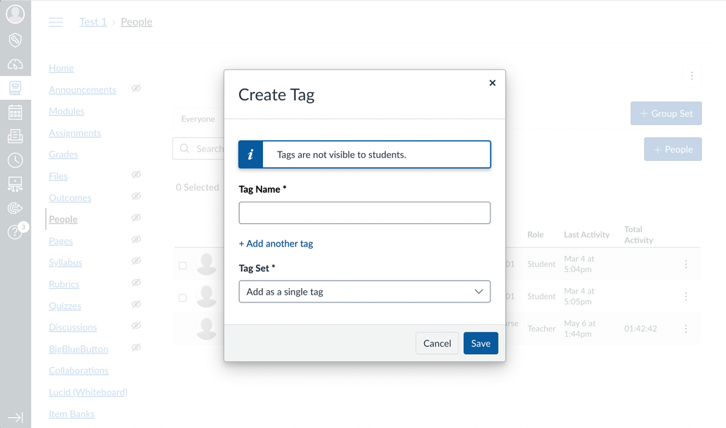Image resolution: width=726 pixels, height=428 pixels.
Task: Click the 01:42:42 total activity value
Action: (640, 329)
